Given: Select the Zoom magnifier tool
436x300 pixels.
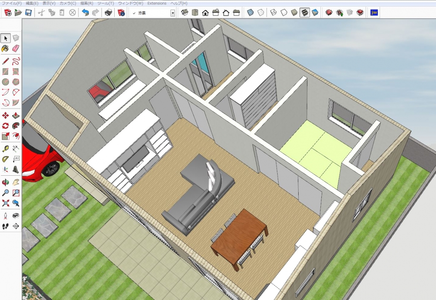Looking at the screenshot, I should [6, 193].
